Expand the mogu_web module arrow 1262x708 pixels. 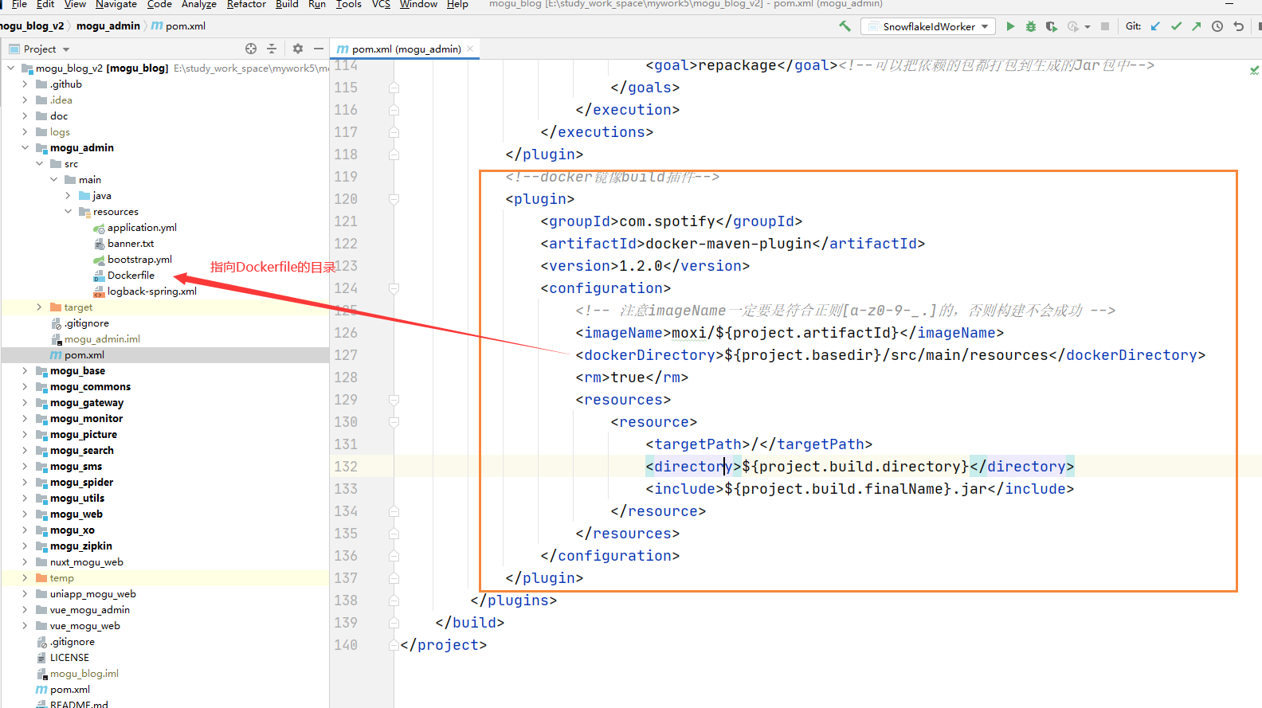[25, 514]
